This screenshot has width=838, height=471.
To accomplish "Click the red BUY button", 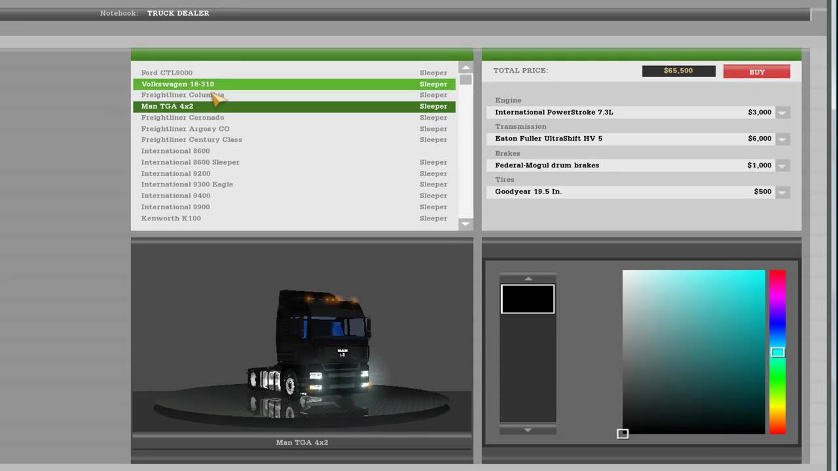I will [x=757, y=72].
